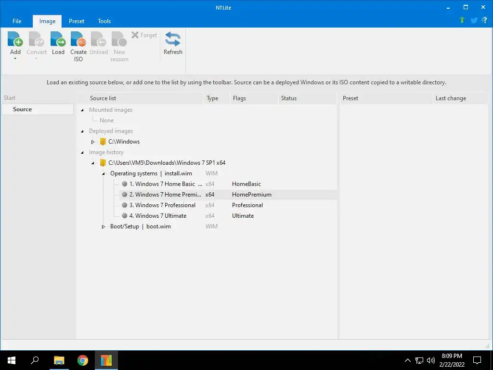Open the Convert button dropdown arrow
Screen dimensions: 493x370
(37, 59)
